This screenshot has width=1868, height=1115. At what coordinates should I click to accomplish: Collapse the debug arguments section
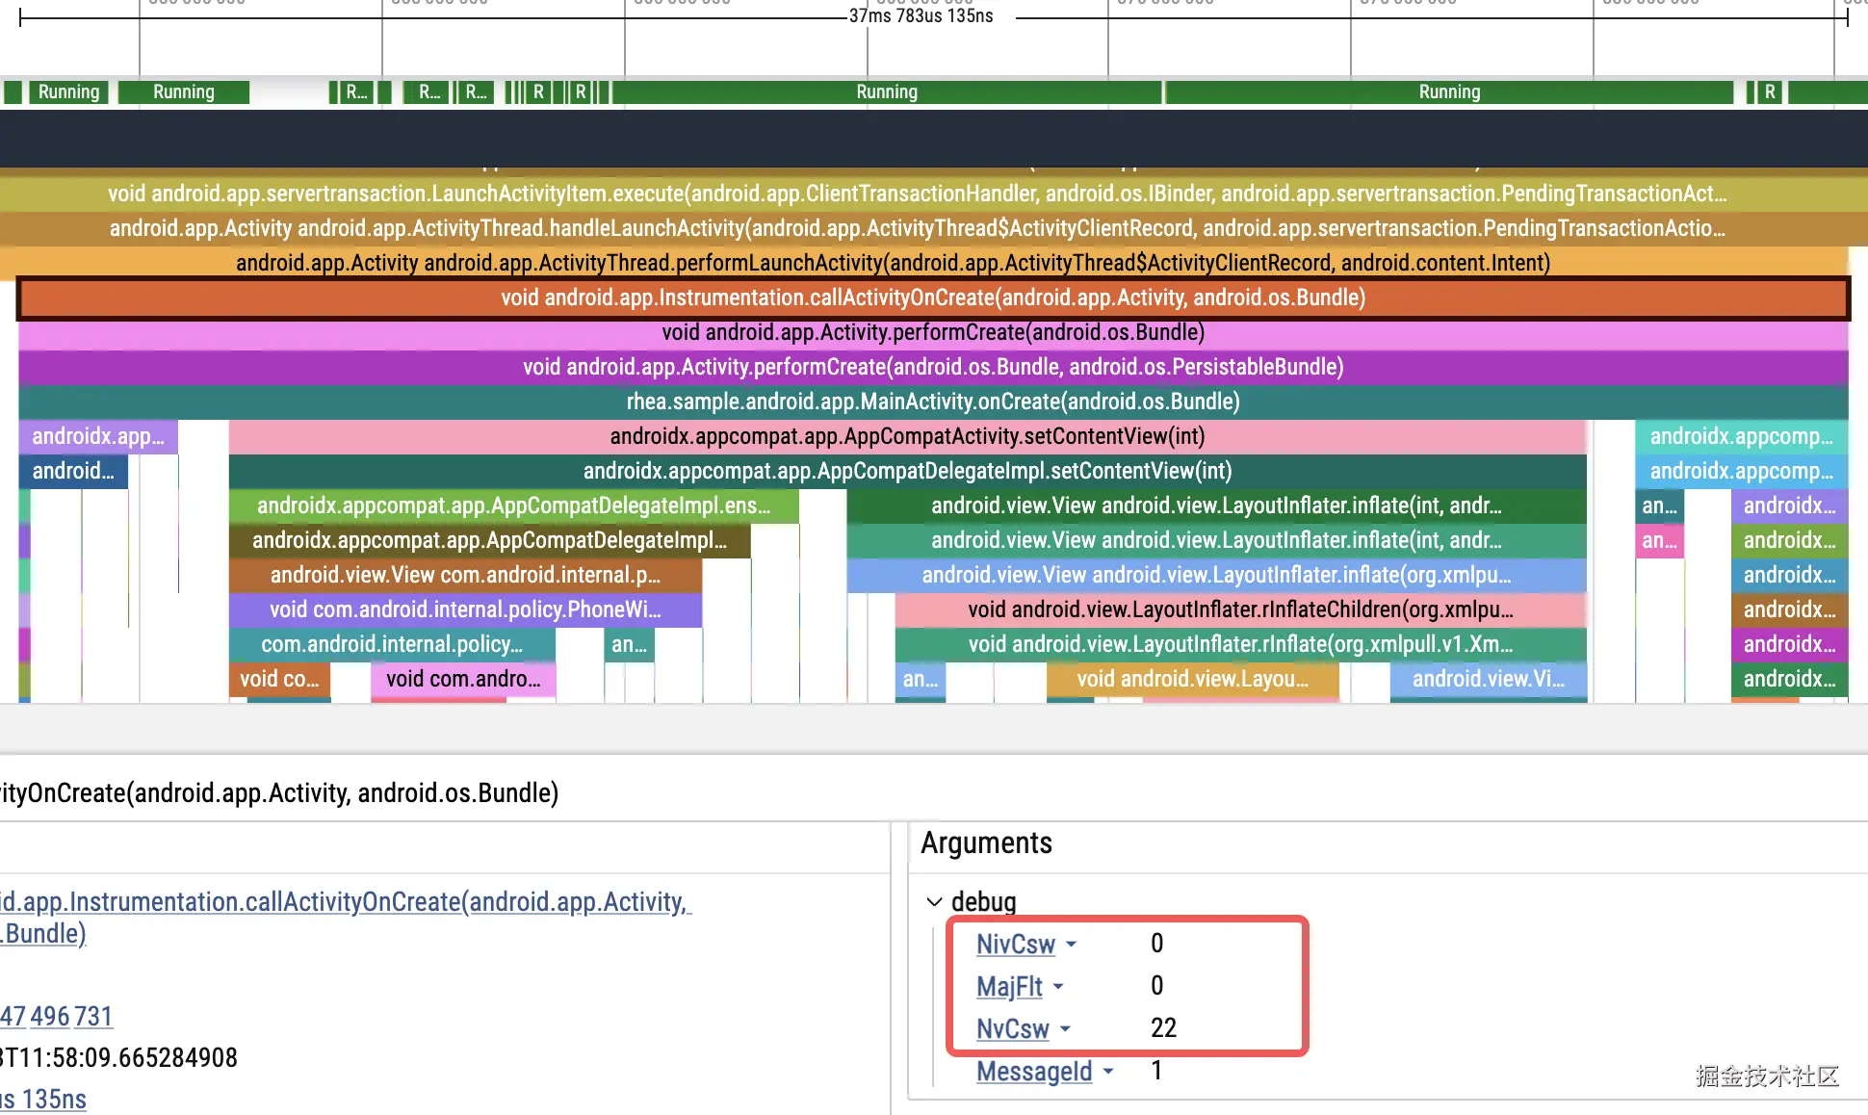(x=933, y=902)
